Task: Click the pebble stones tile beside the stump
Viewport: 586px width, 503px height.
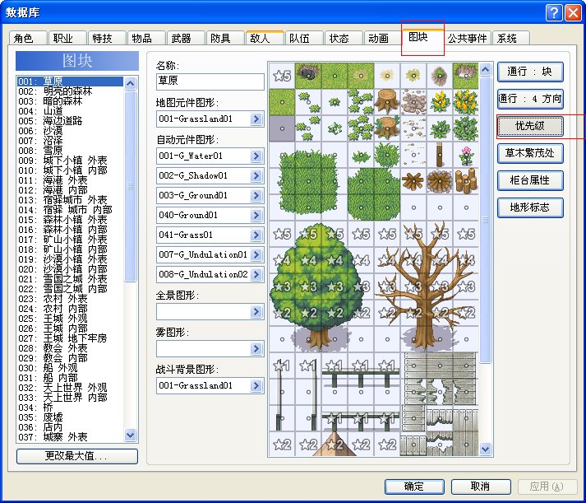Action: click(413, 102)
